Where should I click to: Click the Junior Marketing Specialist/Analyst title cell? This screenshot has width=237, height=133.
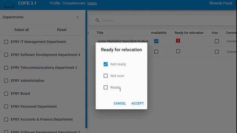[x=123, y=41]
